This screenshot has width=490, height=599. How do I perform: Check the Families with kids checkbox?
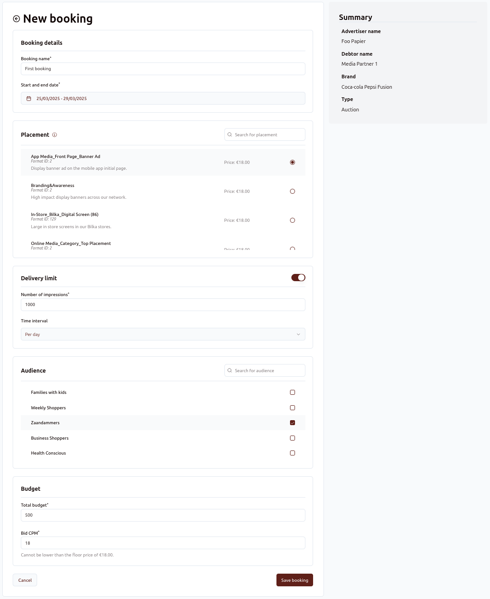pos(292,393)
